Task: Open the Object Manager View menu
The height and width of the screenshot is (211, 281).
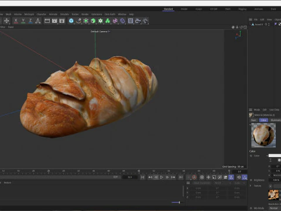Action: 269,19
